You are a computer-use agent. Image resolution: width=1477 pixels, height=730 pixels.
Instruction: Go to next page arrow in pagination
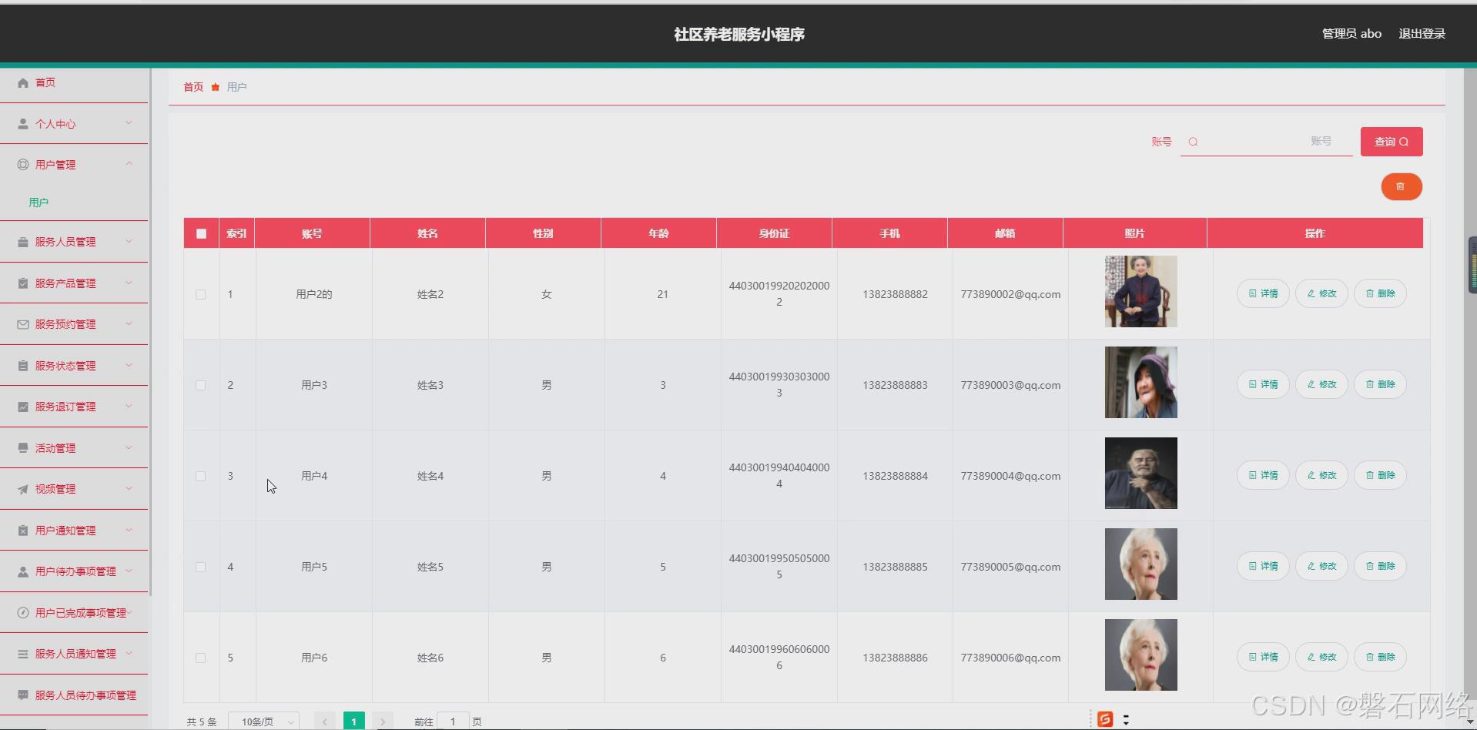[x=383, y=722]
